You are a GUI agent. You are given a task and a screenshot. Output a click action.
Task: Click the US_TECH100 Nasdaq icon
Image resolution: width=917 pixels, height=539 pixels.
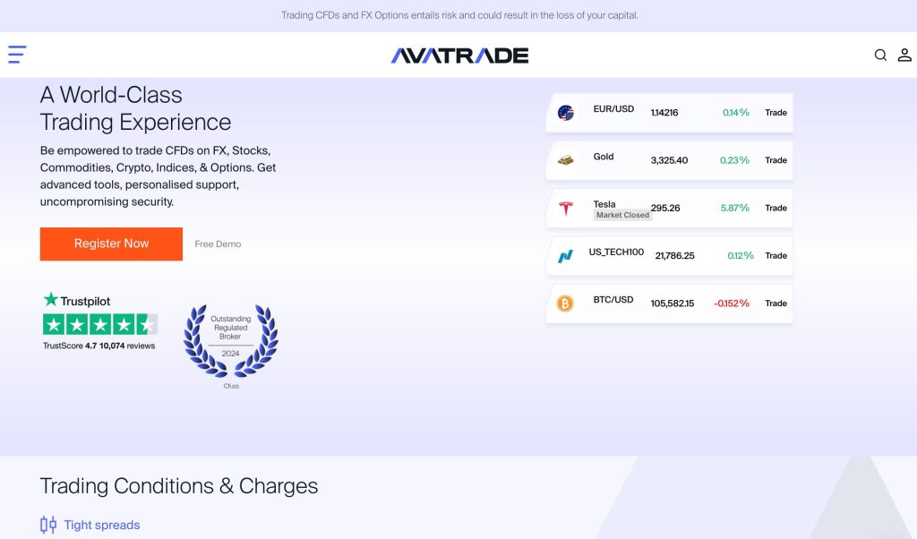566,256
